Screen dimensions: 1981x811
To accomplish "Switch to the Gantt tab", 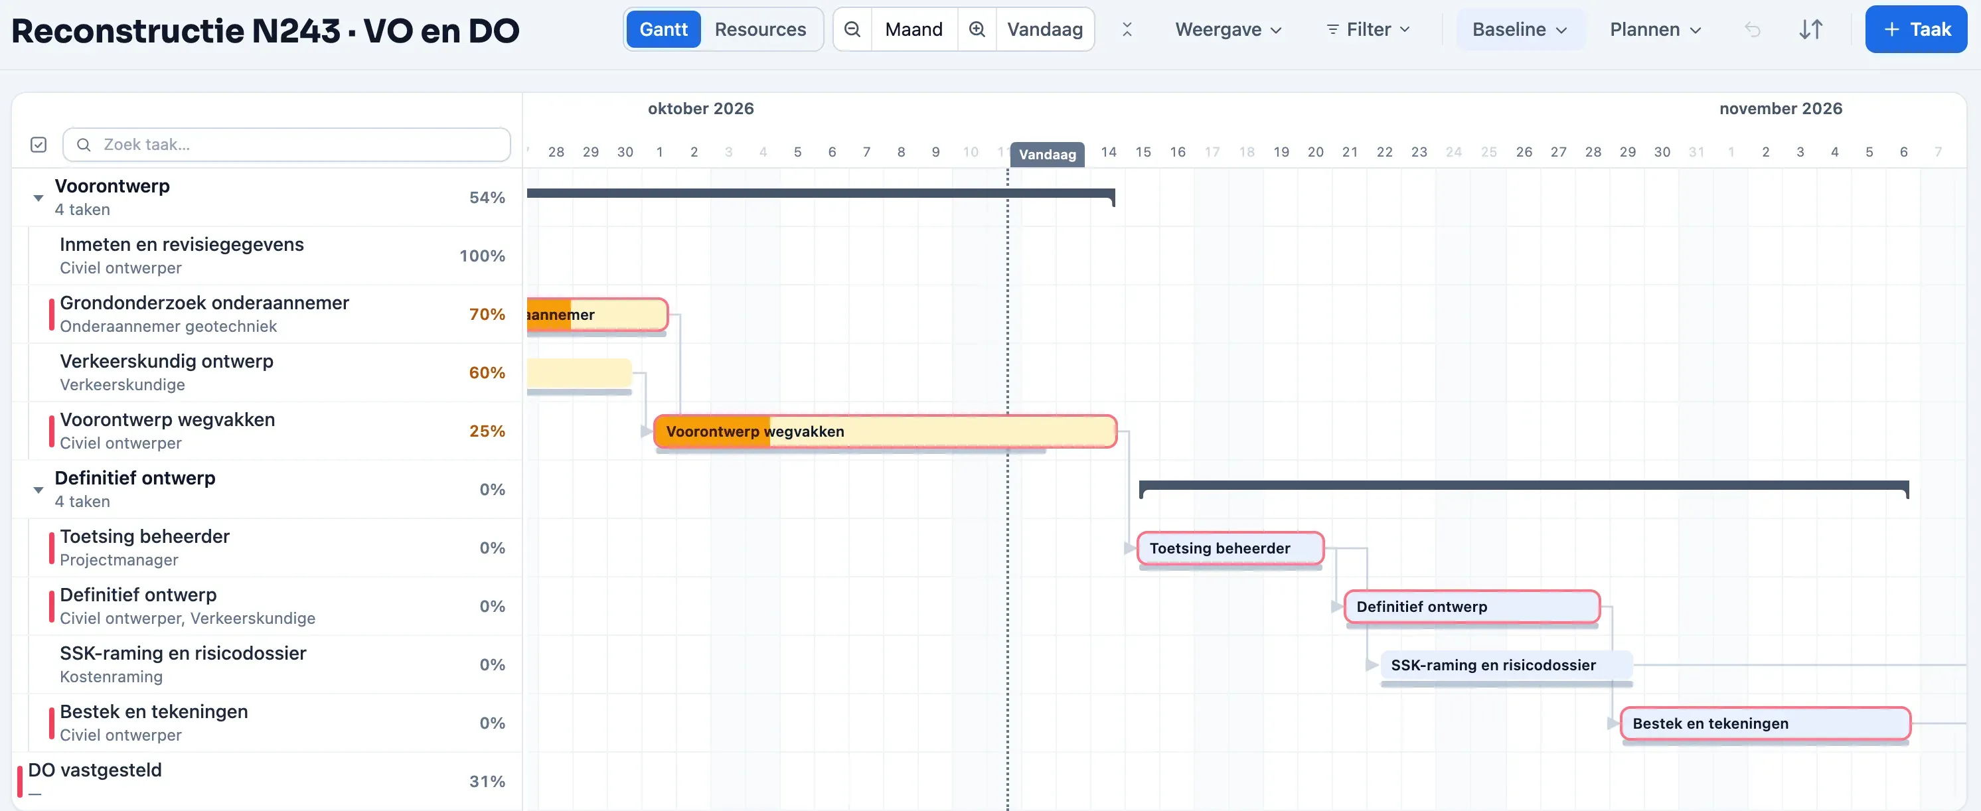I will (663, 29).
